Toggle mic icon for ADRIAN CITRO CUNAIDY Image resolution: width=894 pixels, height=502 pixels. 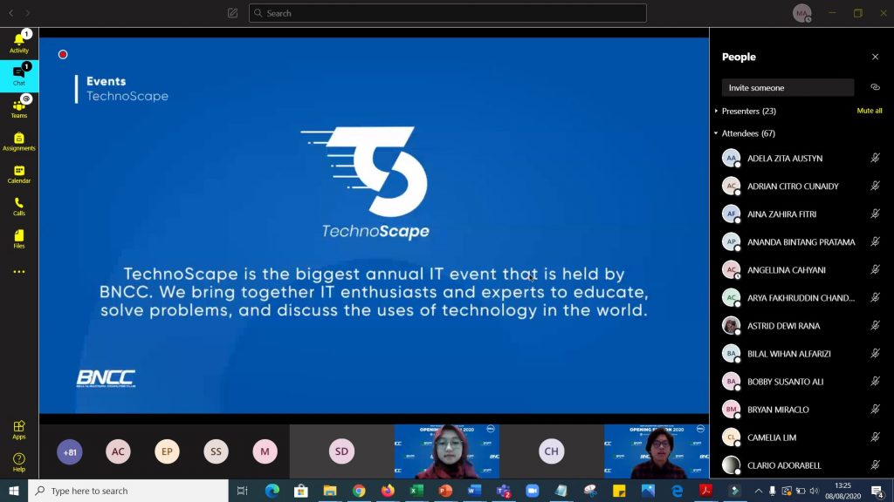click(x=875, y=186)
